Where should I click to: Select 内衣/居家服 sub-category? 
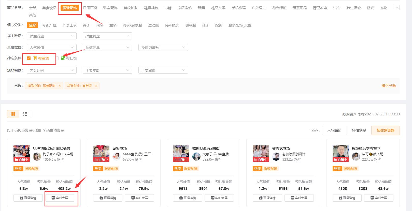132,25
